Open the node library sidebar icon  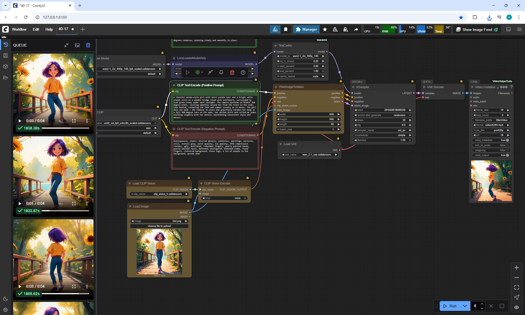click(x=5, y=56)
